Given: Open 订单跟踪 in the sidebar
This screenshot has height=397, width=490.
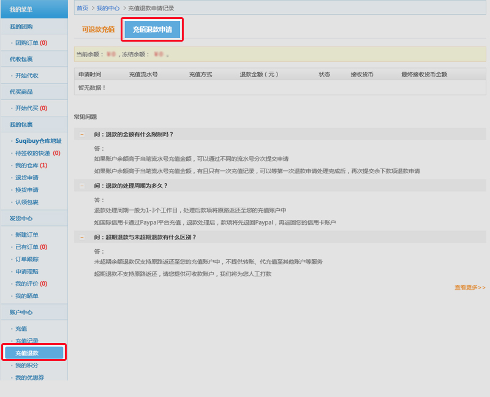Looking at the screenshot, I should coord(27,259).
